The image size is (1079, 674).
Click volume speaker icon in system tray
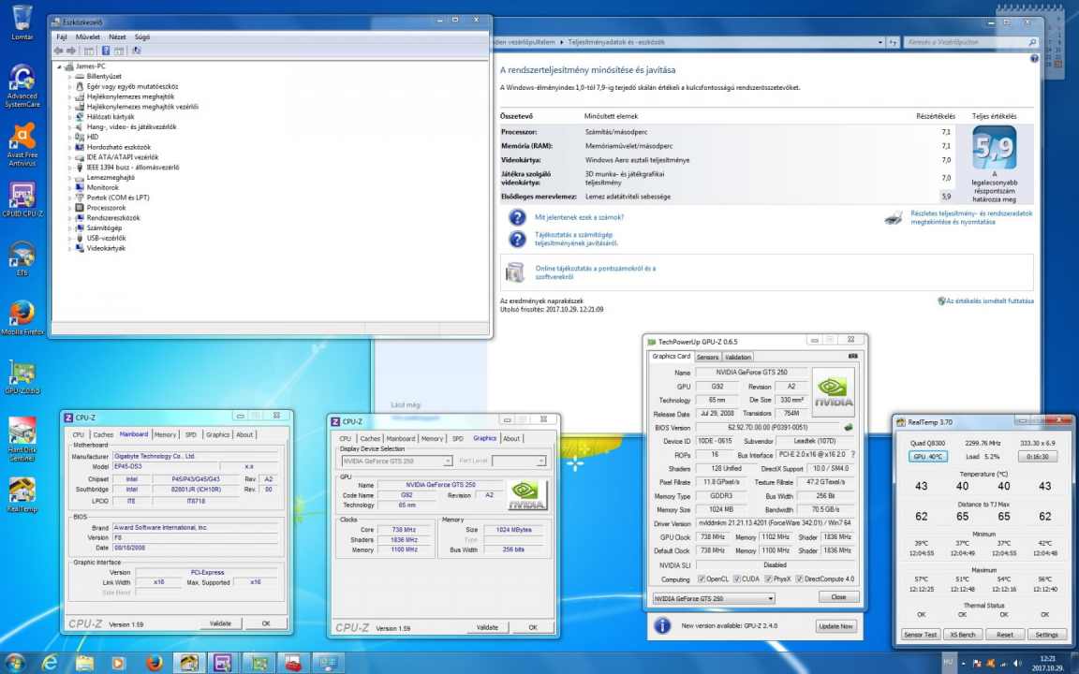pos(1018,665)
